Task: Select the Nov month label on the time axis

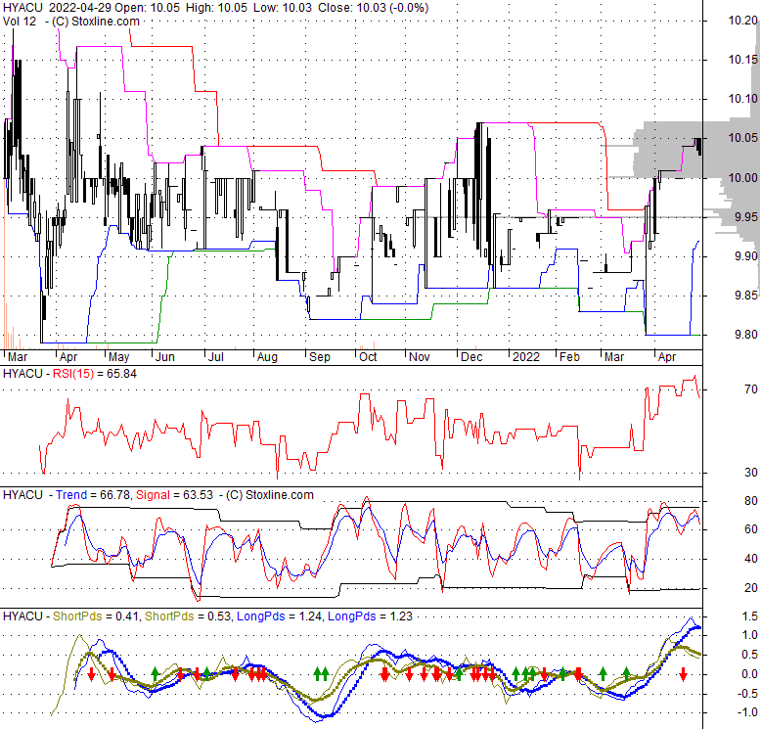Action: click(x=420, y=357)
